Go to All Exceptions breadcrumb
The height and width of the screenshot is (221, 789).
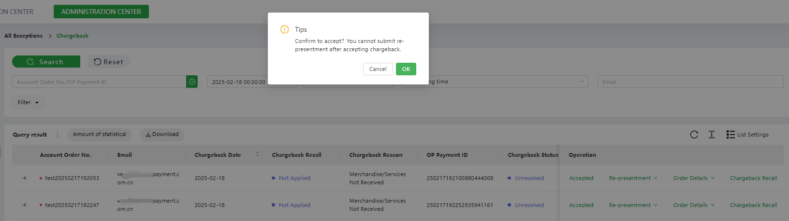point(23,36)
